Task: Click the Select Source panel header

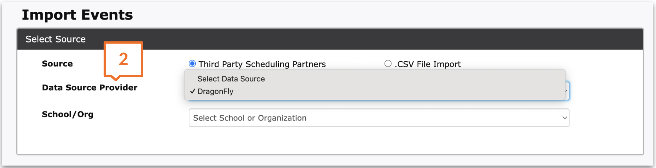Action: (56, 39)
